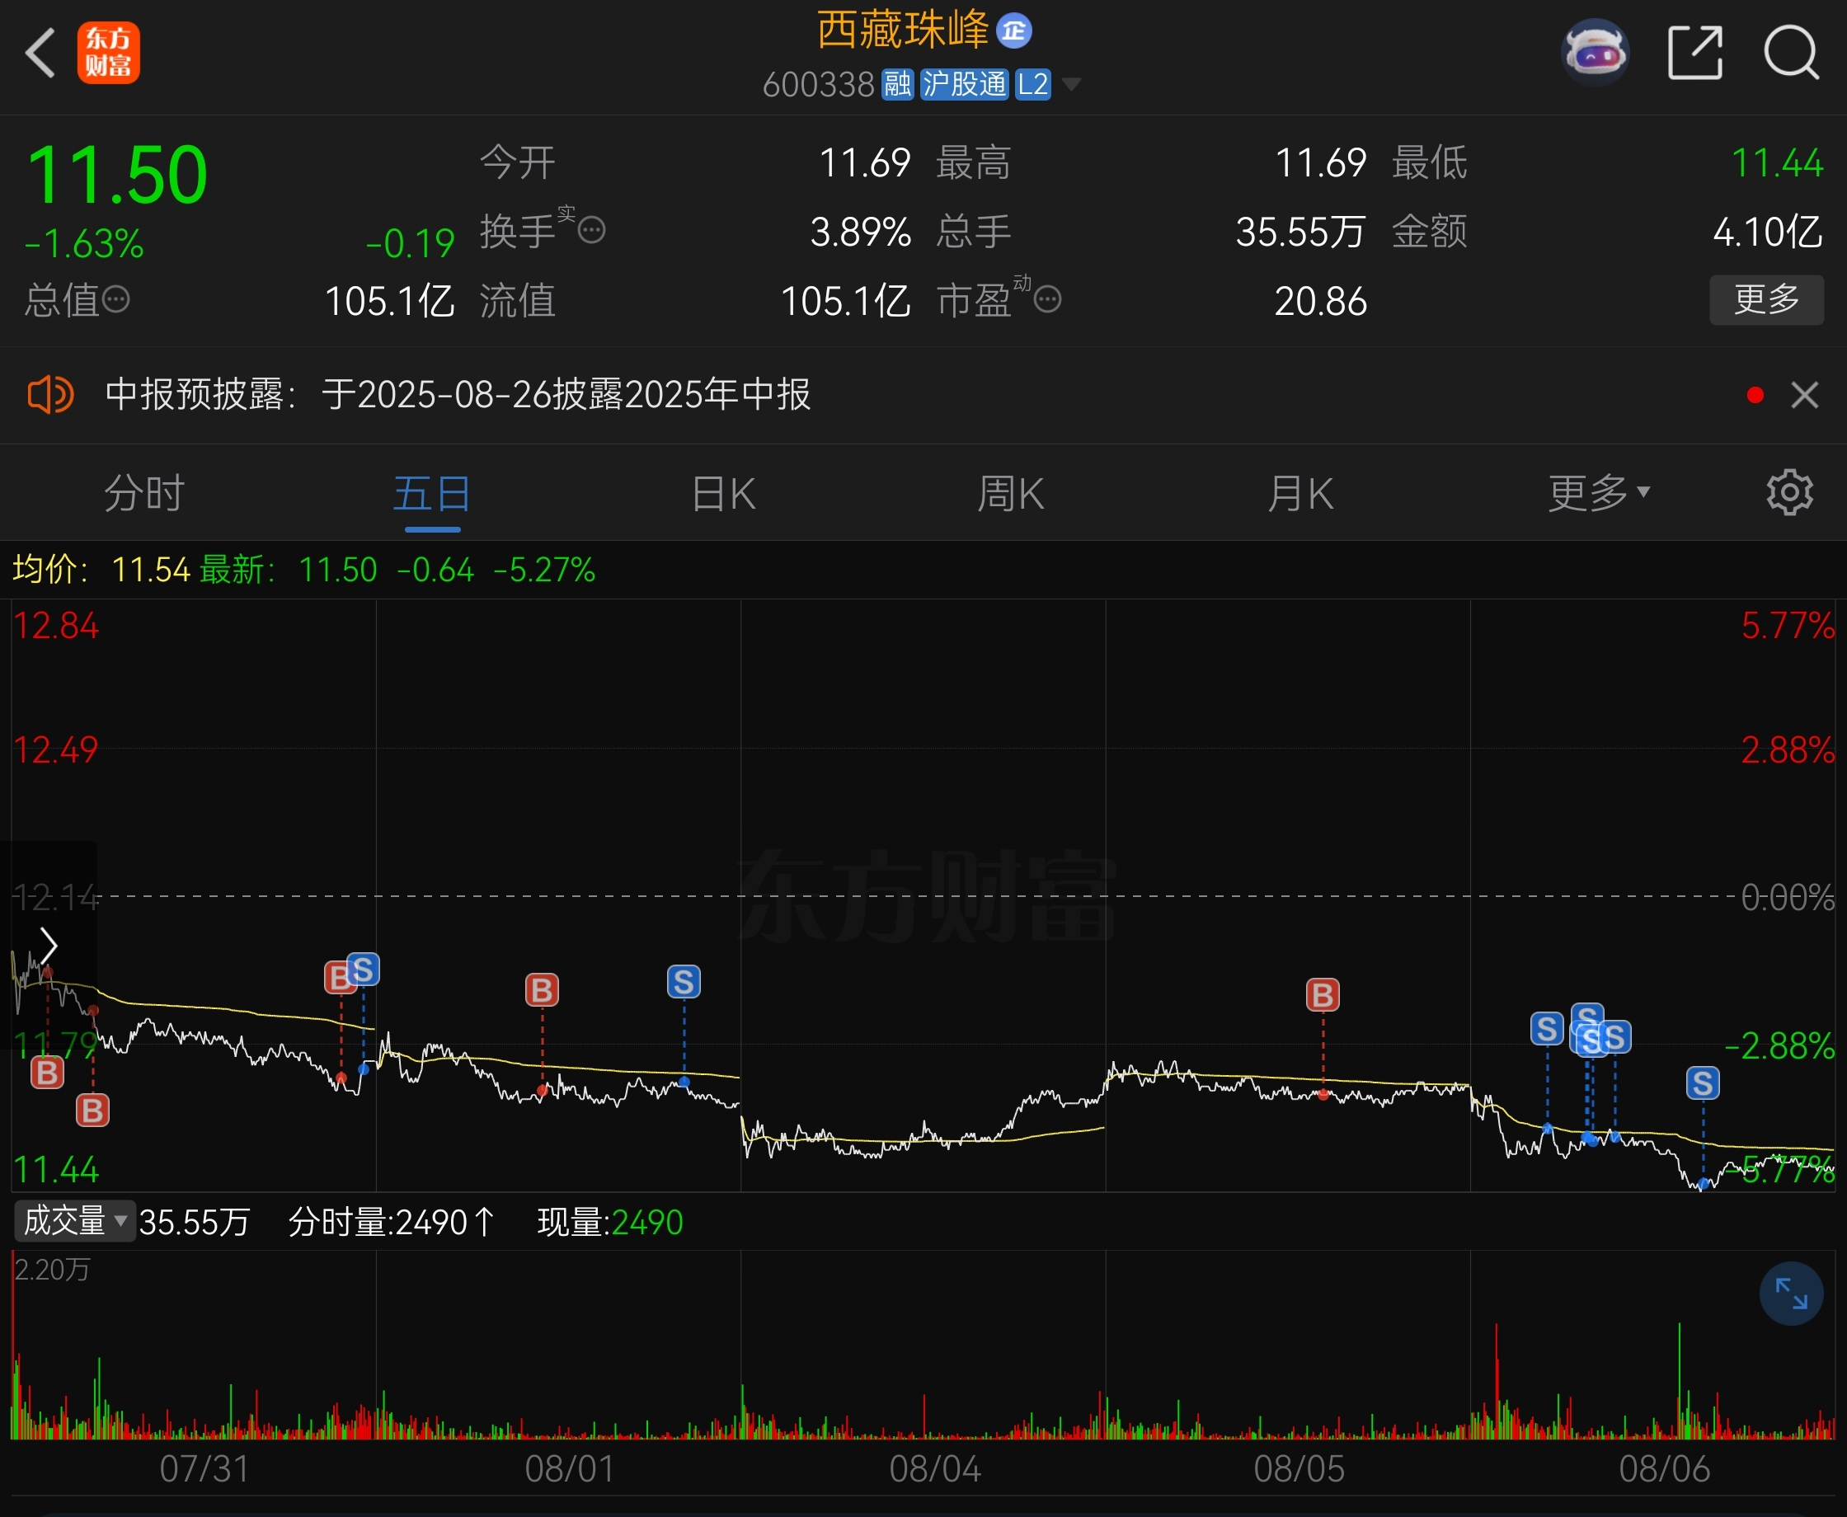The width and height of the screenshot is (1847, 1517).
Task: Tap the S marker in 08/01 section
Action: point(684,982)
